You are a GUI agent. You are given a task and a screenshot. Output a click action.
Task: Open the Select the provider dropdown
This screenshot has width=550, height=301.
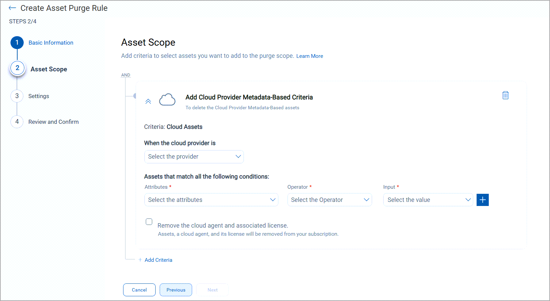[194, 157]
